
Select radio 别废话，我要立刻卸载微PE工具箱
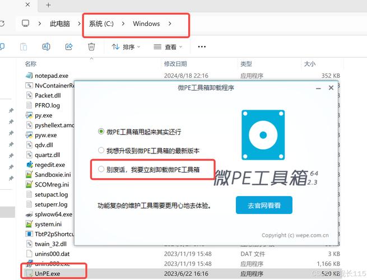click(x=101, y=169)
